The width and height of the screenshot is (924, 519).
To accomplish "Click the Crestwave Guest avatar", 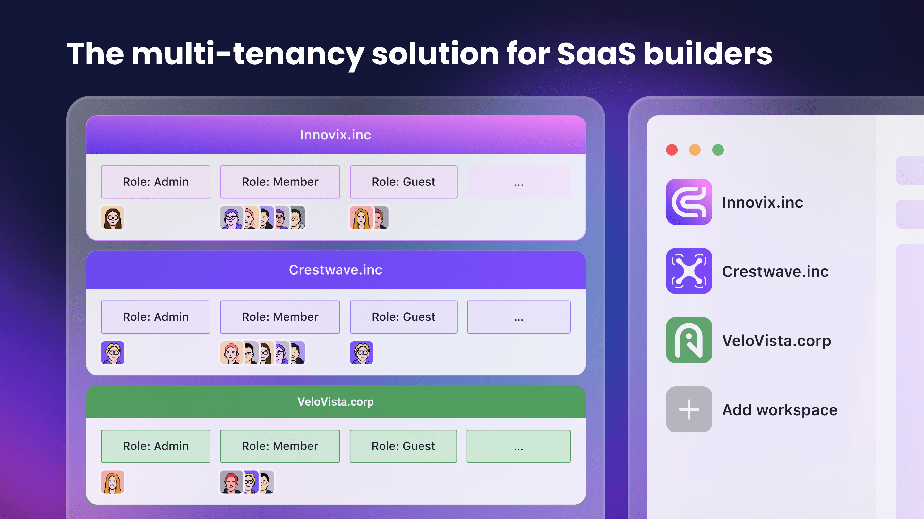I will click(x=361, y=352).
